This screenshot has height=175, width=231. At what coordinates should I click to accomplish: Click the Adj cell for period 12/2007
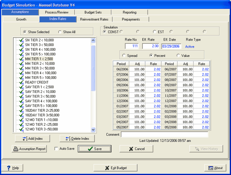click(x=185, y=101)
